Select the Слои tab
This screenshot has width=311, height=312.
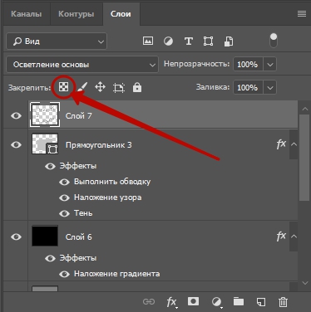coord(121,14)
